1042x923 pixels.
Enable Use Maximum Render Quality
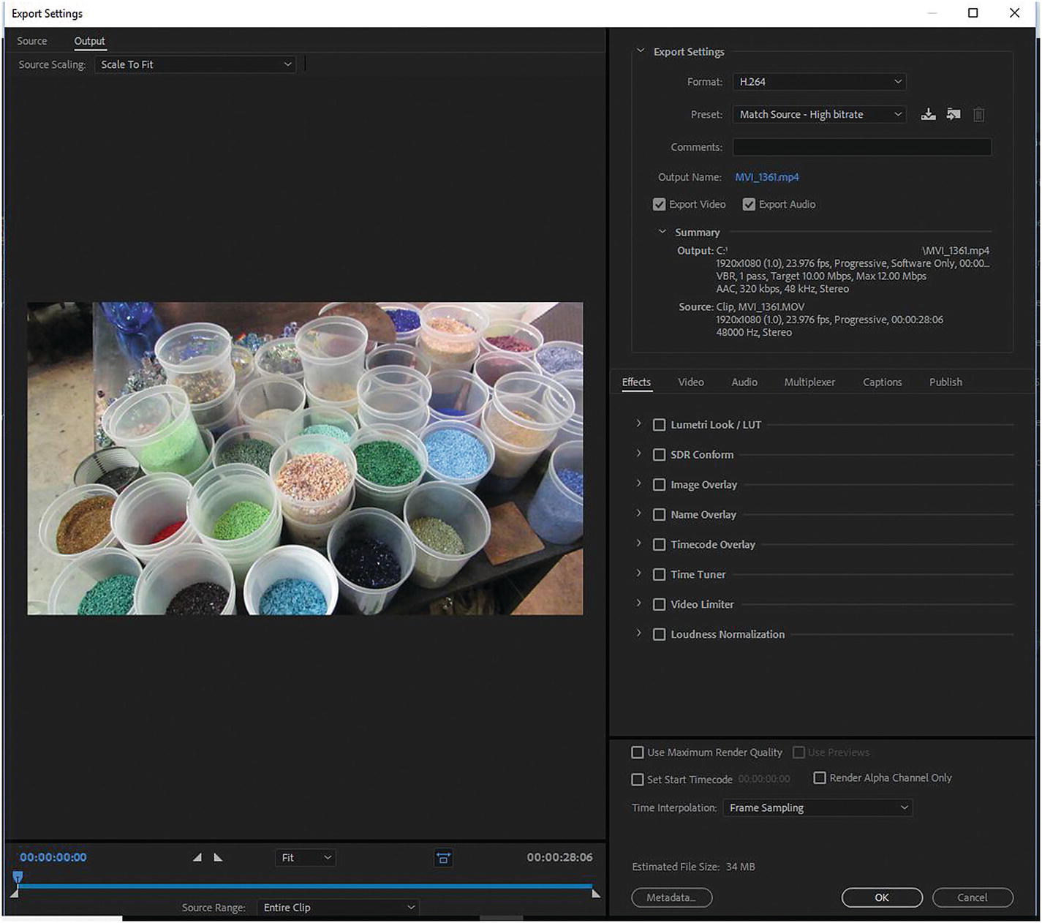click(x=638, y=753)
